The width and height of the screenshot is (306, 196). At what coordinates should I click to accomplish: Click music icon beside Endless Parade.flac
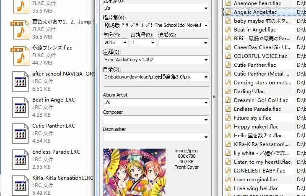pos(228,109)
